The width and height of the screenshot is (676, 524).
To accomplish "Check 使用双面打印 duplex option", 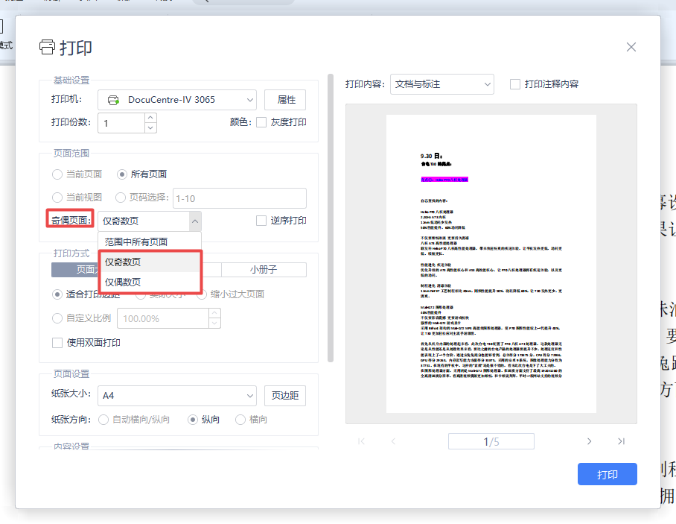I will [57, 343].
